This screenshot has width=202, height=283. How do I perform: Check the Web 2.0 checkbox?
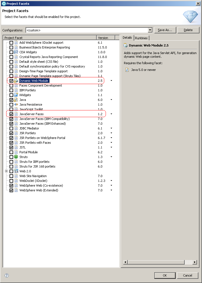pyautogui.click(x=11, y=171)
